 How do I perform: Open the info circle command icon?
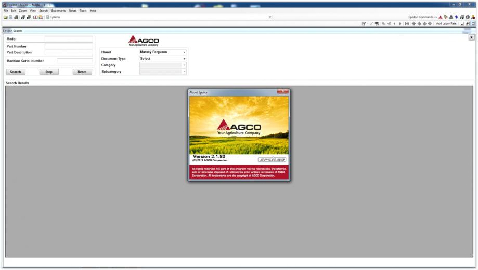[x=468, y=17]
